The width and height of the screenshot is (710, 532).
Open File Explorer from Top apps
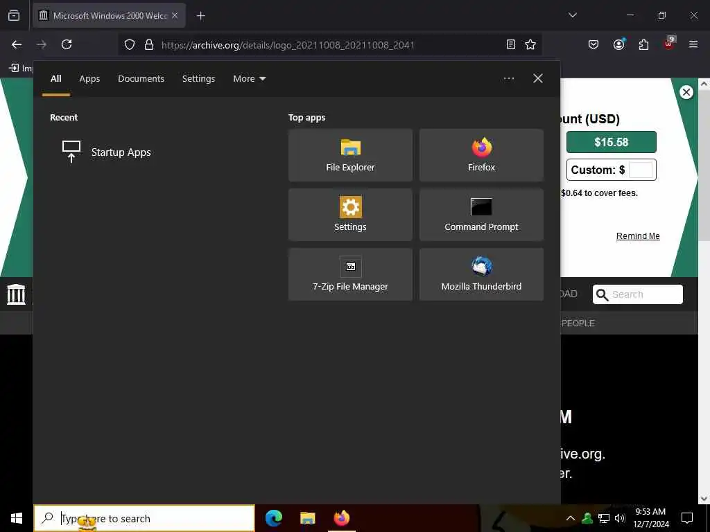tap(350, 155)
